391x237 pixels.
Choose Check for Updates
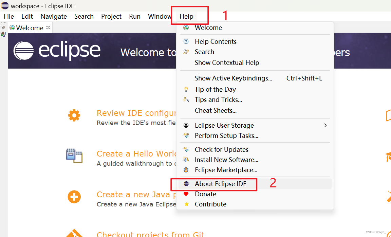coord(255,149)
